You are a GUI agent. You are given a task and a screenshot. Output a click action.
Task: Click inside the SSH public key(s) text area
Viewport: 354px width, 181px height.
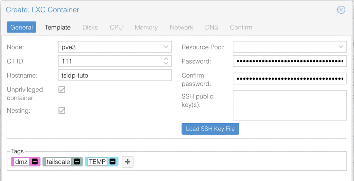pos(289,105)
